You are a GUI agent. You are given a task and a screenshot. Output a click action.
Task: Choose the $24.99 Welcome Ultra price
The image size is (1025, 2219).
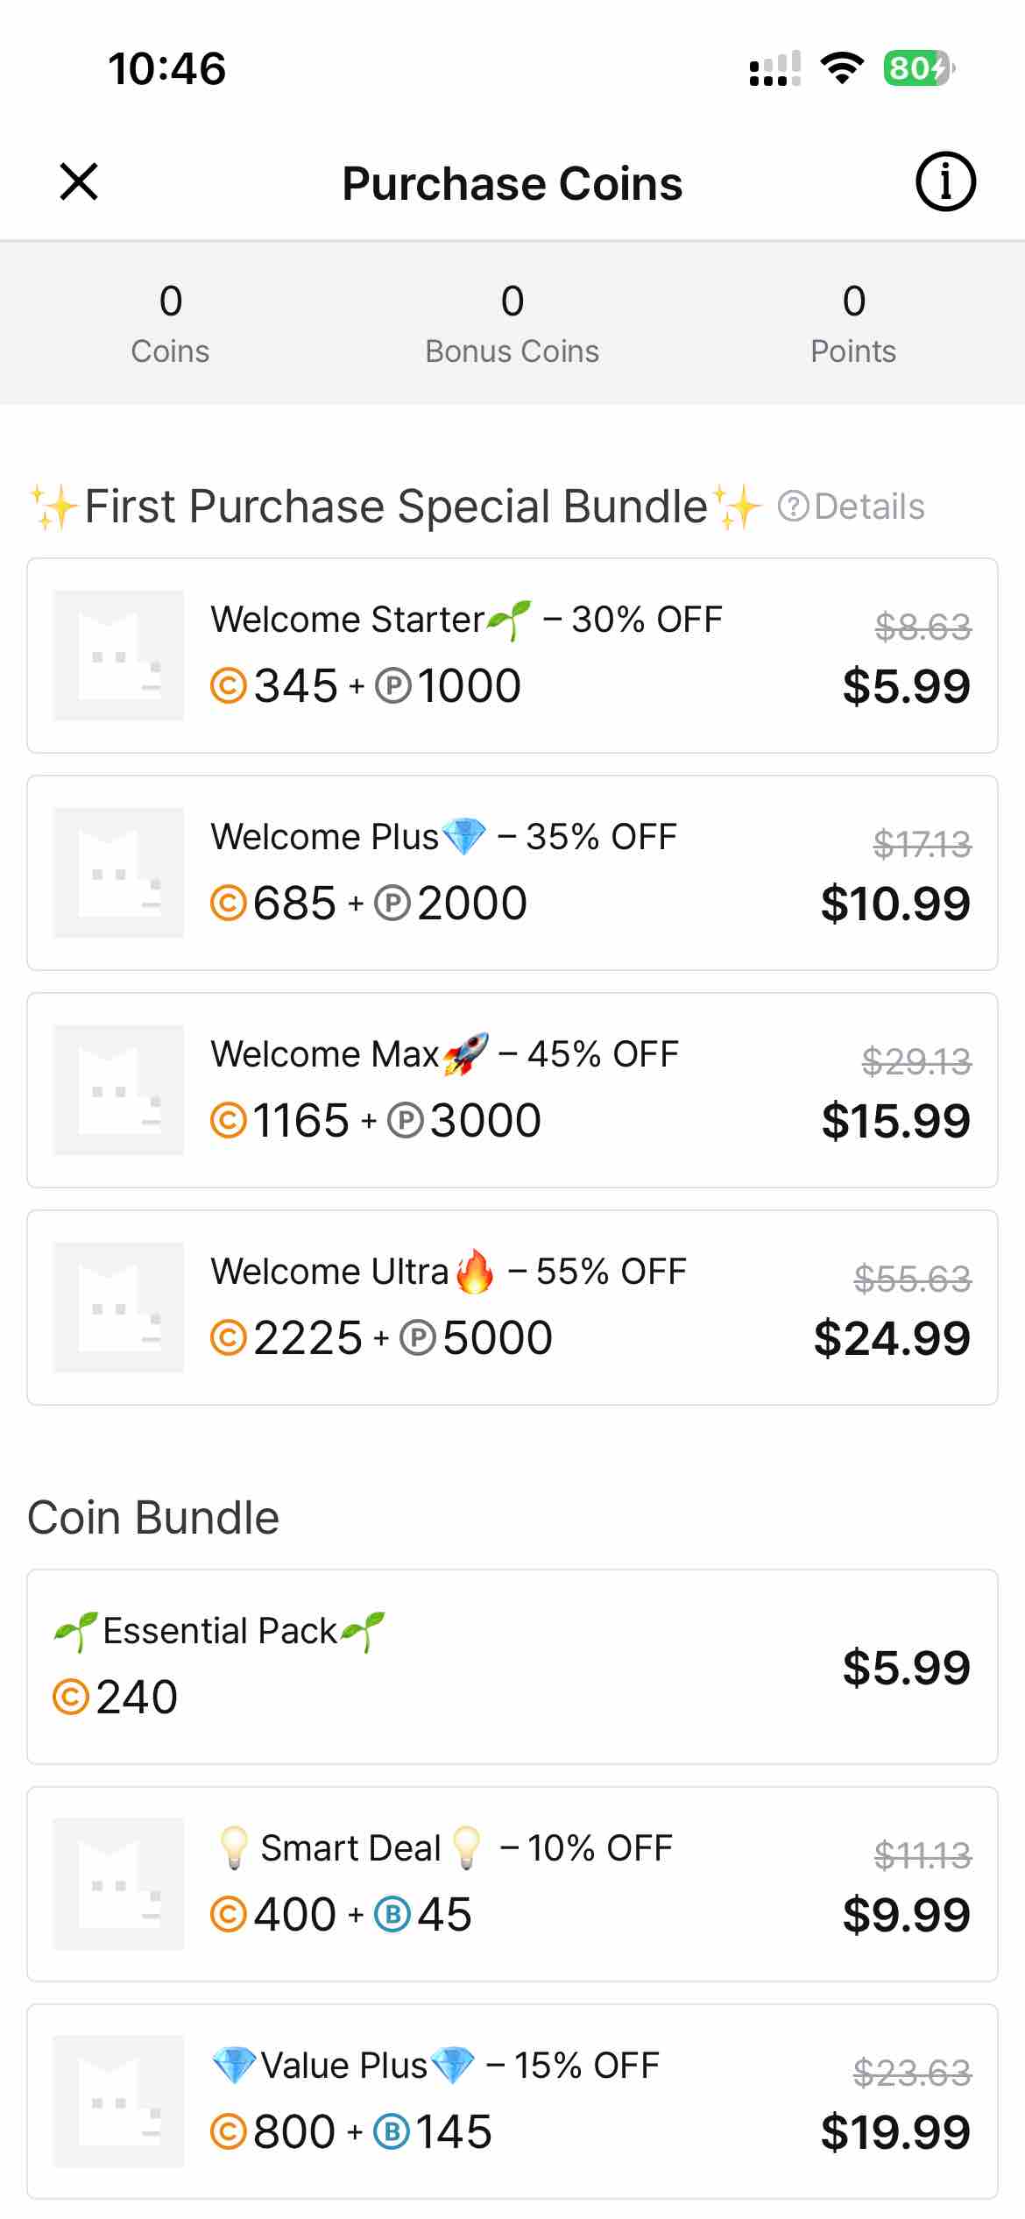pyautogui.click(x=892, y=1338)
